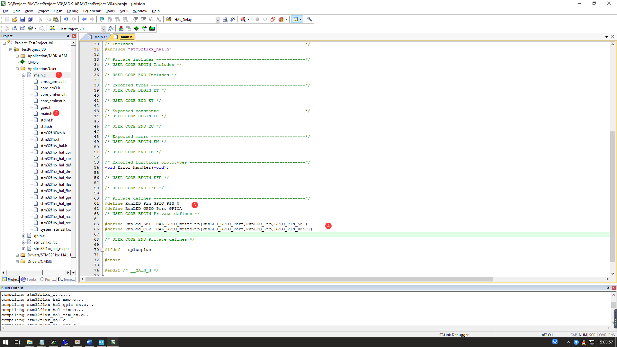Open a file with the folder icon

pos(15,19)
